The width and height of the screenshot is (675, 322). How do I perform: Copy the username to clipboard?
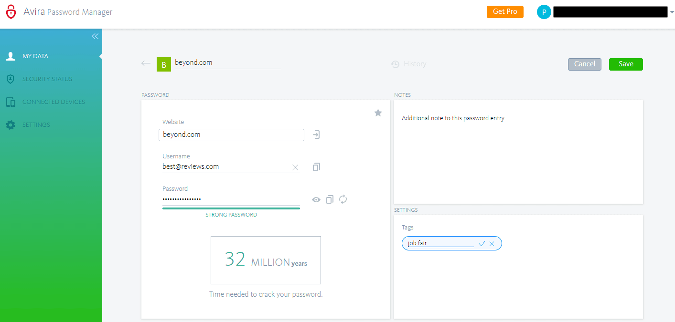316,167
